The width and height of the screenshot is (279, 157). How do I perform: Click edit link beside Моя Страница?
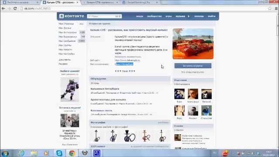pos(82,24)
